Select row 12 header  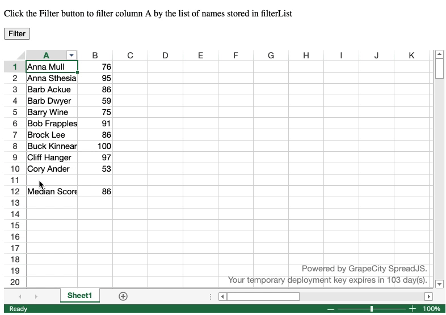pyautogui.click(x=15, y=191)
